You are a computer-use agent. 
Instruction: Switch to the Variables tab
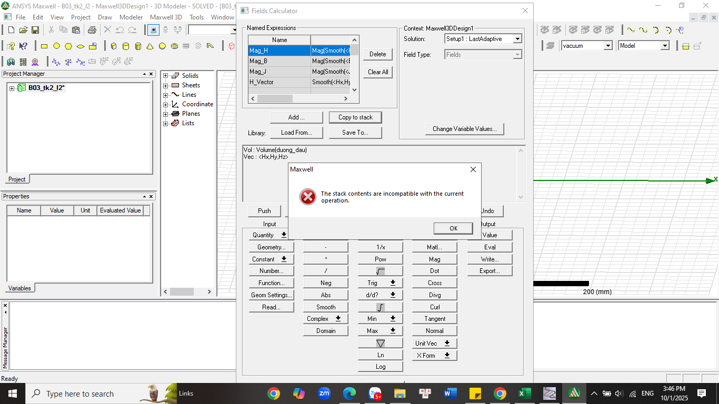[19, 288]
